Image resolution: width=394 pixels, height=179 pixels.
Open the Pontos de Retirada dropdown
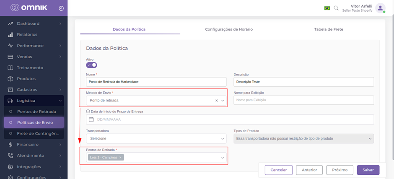pyautogui.click(x=223, y=158)
